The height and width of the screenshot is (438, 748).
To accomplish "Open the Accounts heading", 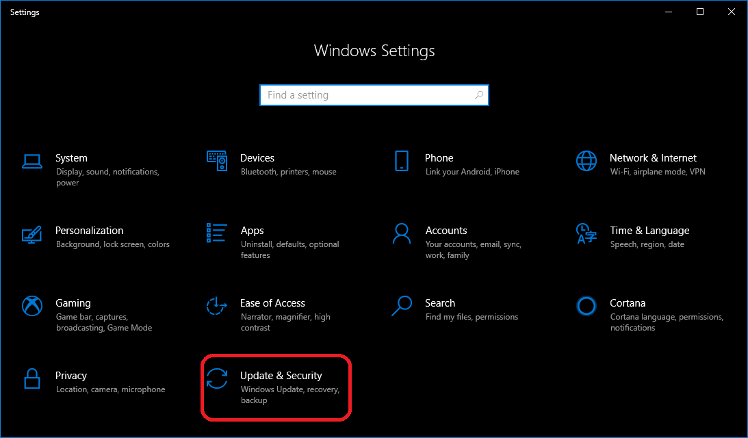I will pyautogui.click(x=446, y=231).
